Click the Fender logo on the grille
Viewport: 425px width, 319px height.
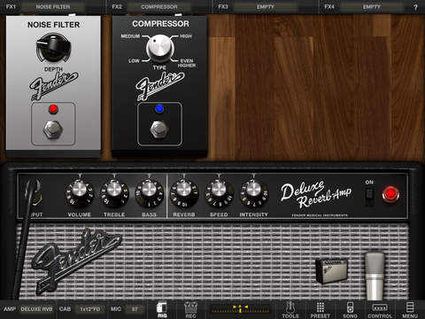(77, 261)
